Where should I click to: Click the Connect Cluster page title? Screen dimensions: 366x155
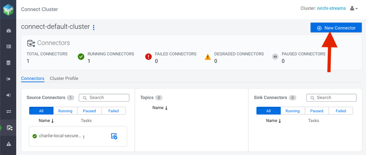coord(40,10)
